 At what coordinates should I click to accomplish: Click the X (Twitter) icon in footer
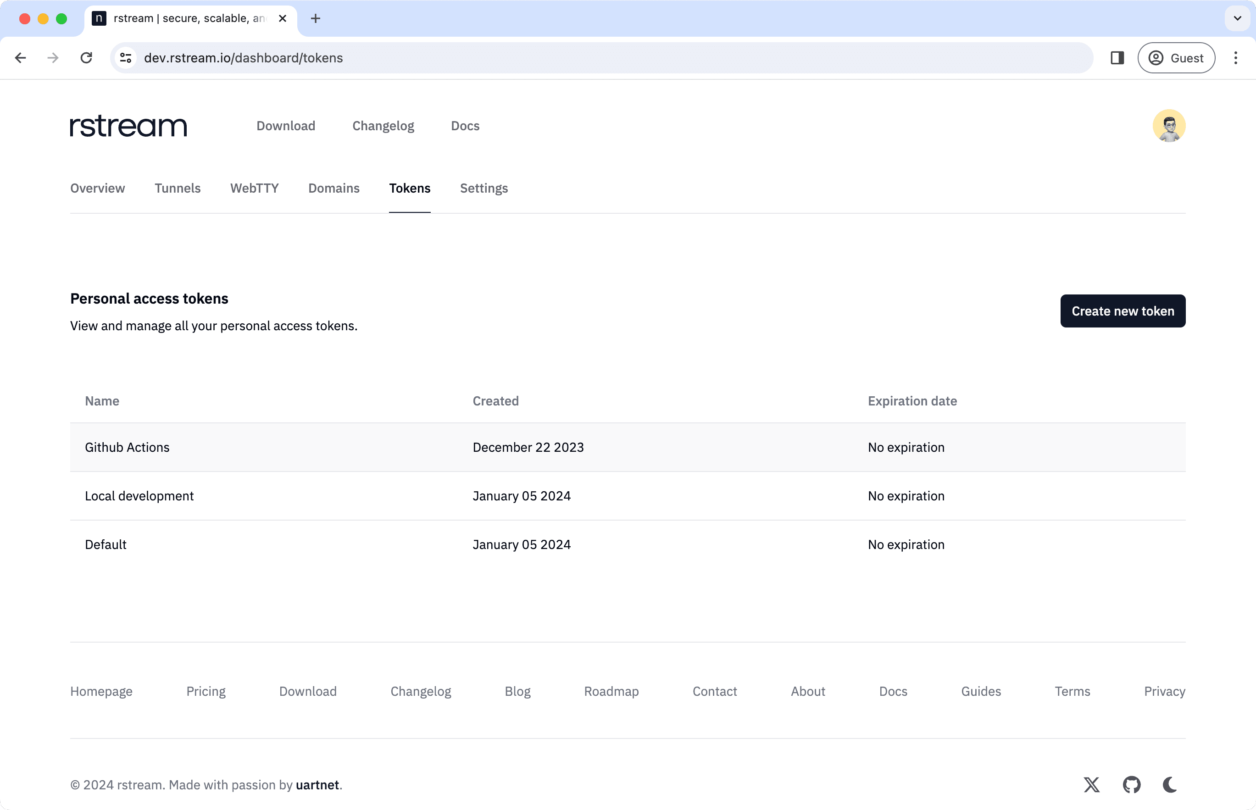pos(1092,784)
